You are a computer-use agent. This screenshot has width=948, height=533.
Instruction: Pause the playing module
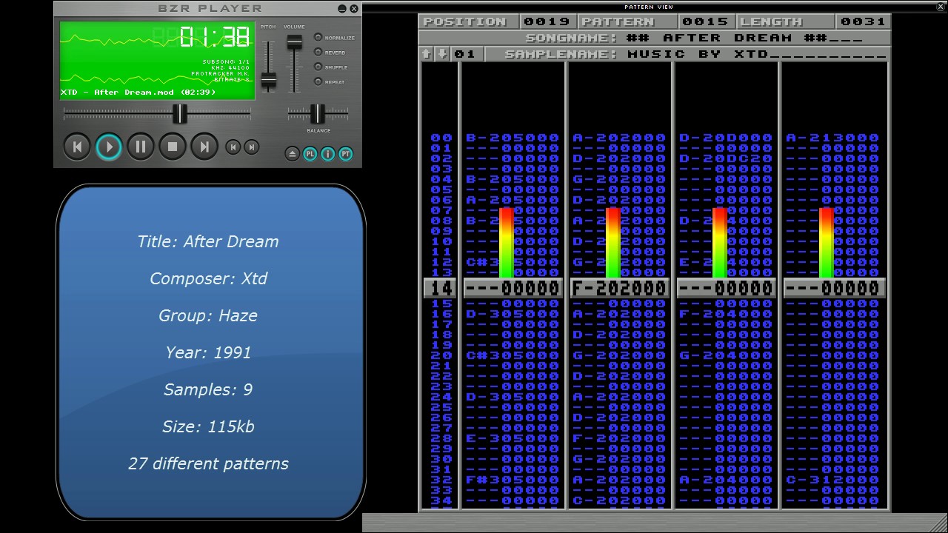point(141,147)
